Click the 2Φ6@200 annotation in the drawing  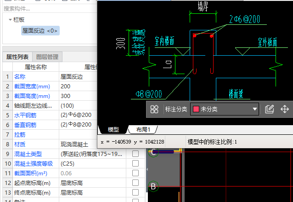pyautogui.click(x=244, y=19)
